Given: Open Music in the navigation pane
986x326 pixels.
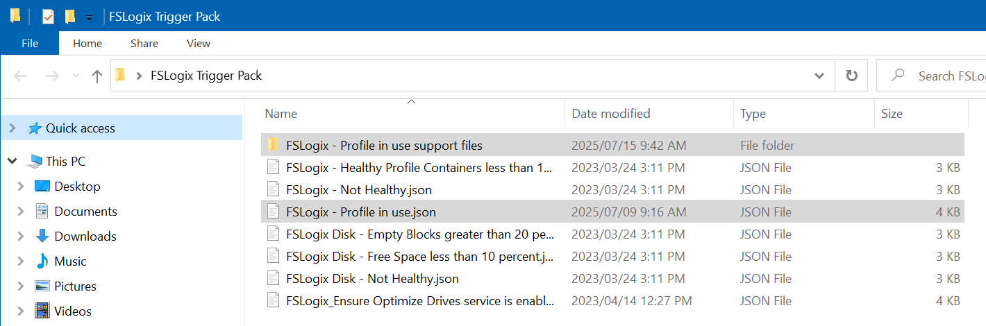Looking at the screenshot, I should 70,261.
